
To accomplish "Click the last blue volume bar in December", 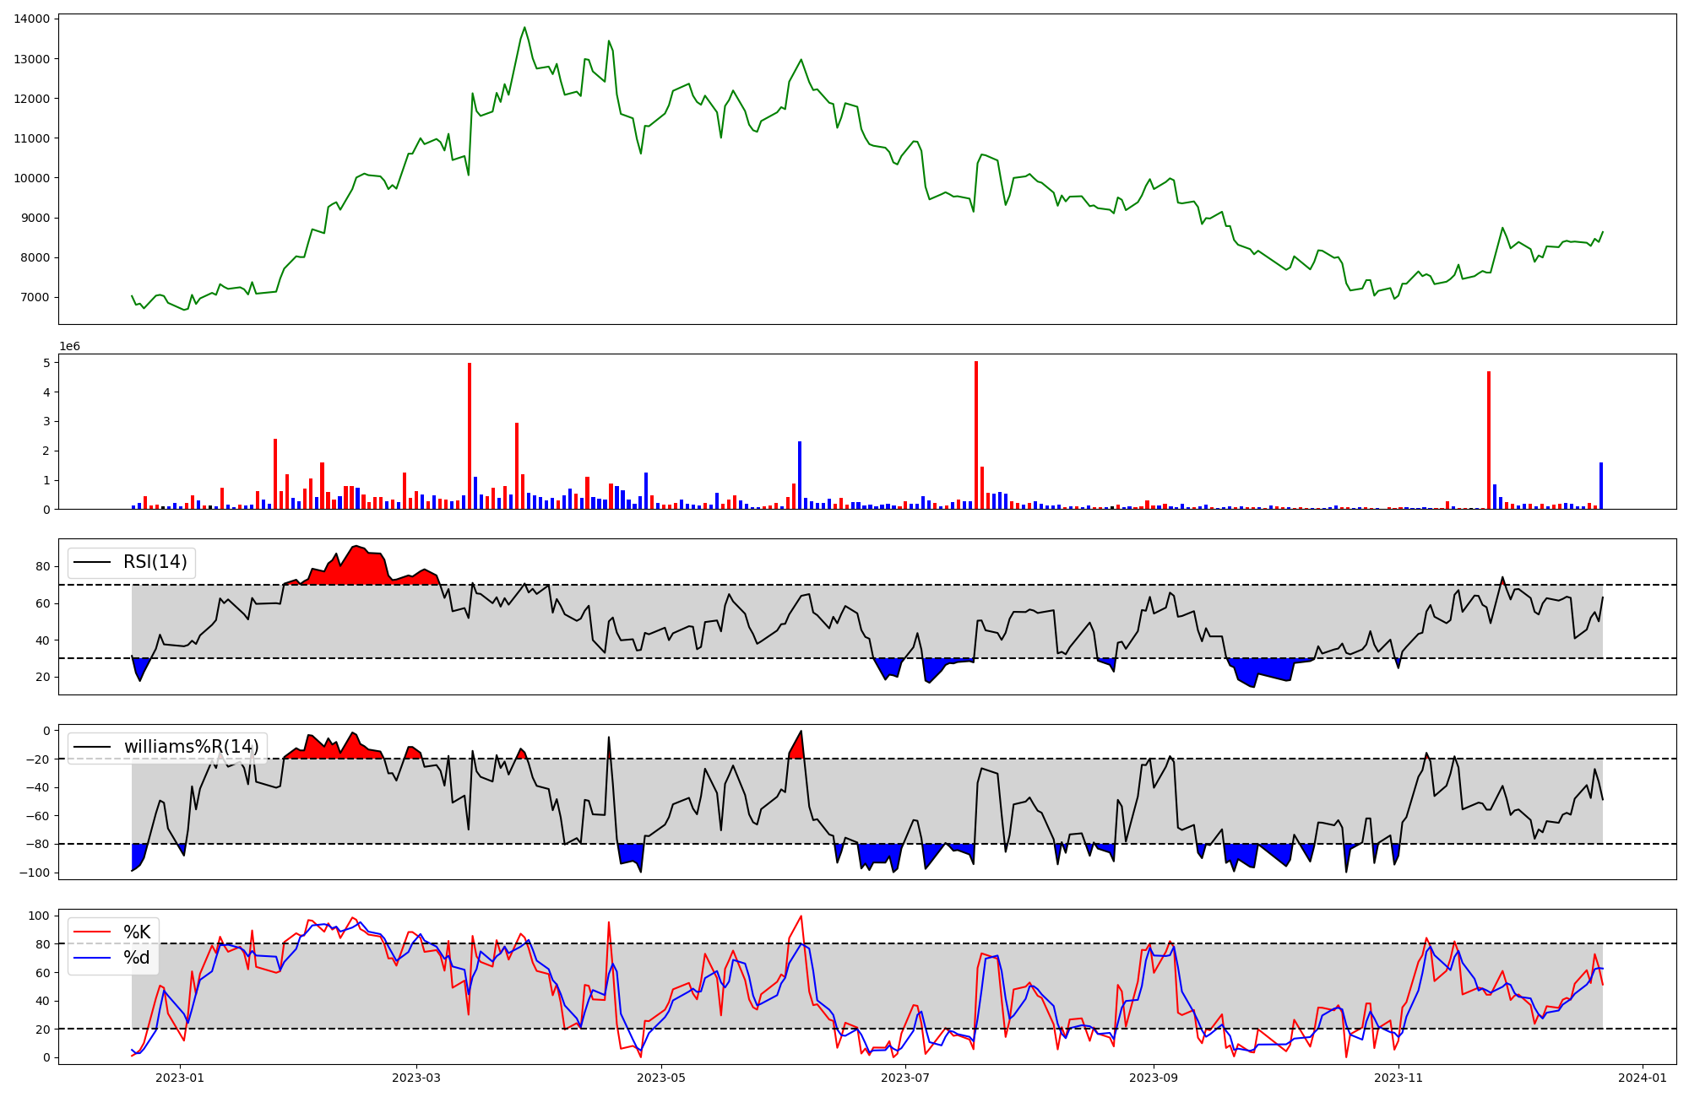I will pyautogui.click(x=1601, y=487).
